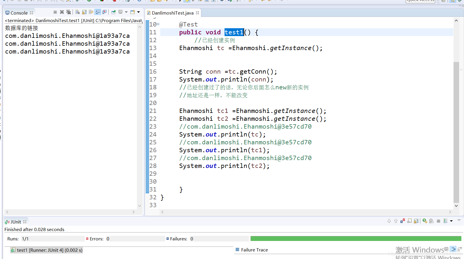Close the Console tab

(31, 13)
